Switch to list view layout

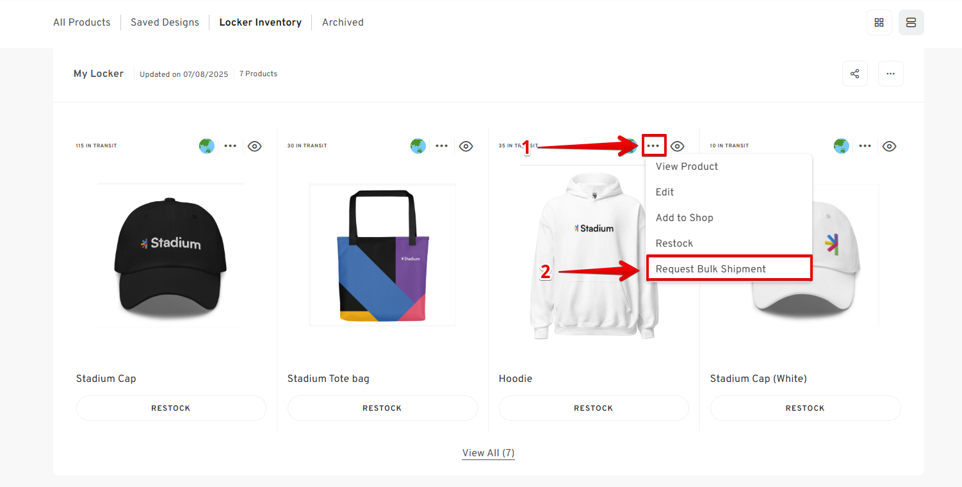click(911, 22)
